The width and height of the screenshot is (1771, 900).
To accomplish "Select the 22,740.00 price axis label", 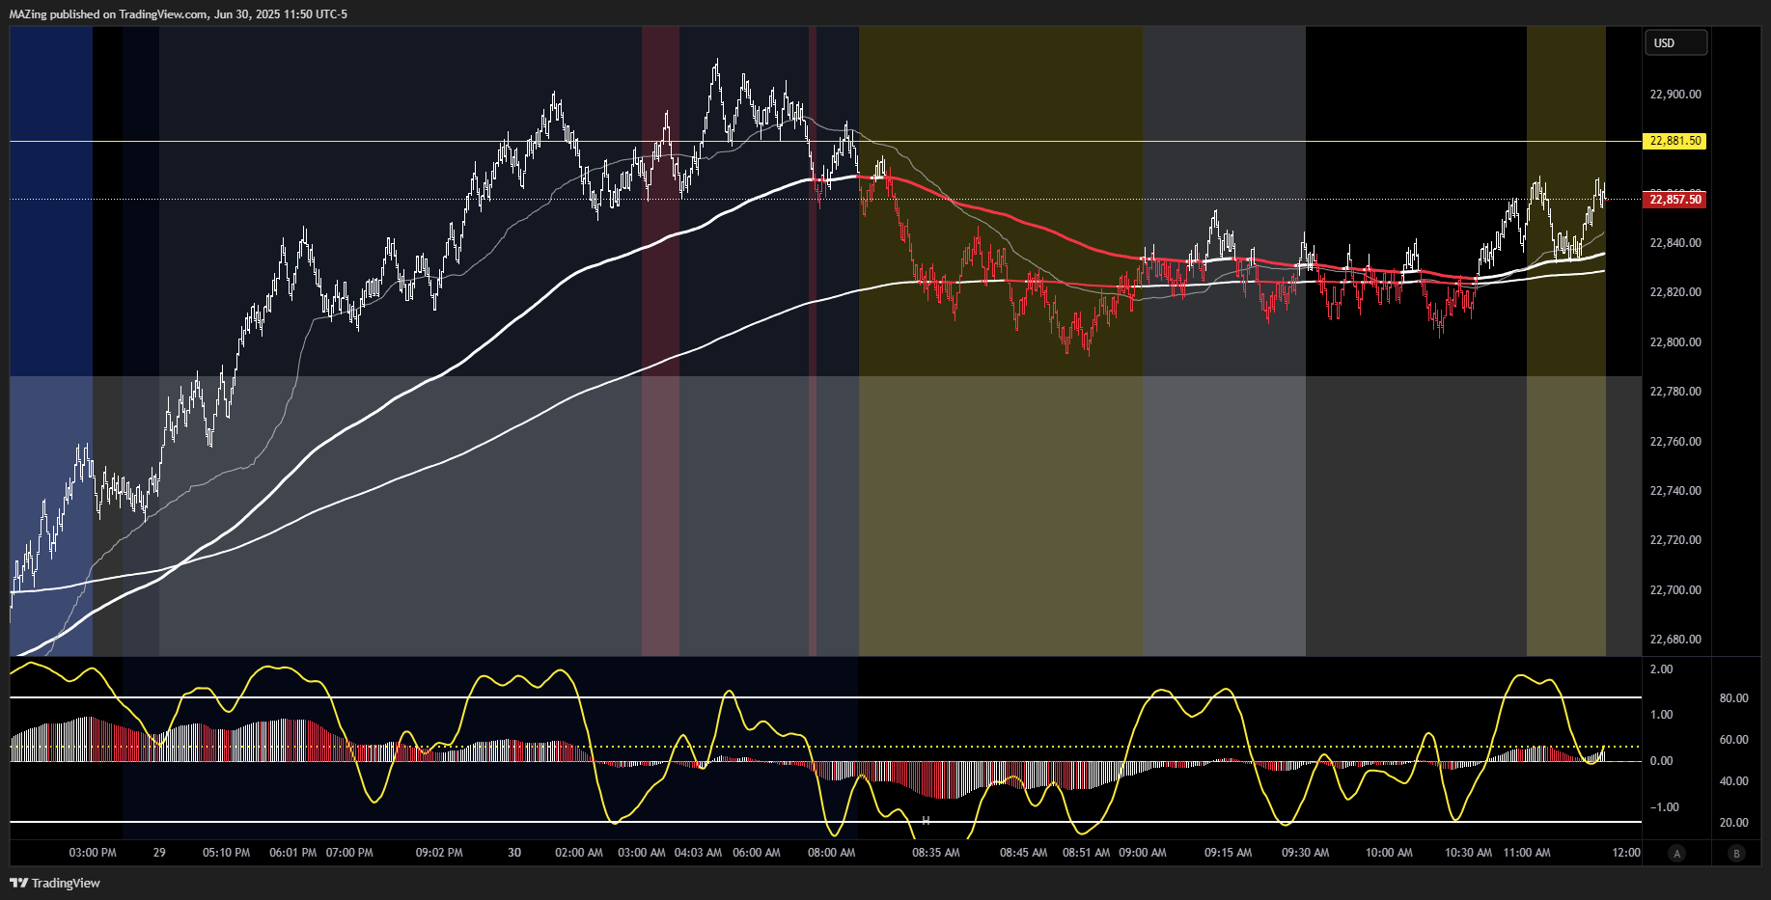I will click(1675, 491).
